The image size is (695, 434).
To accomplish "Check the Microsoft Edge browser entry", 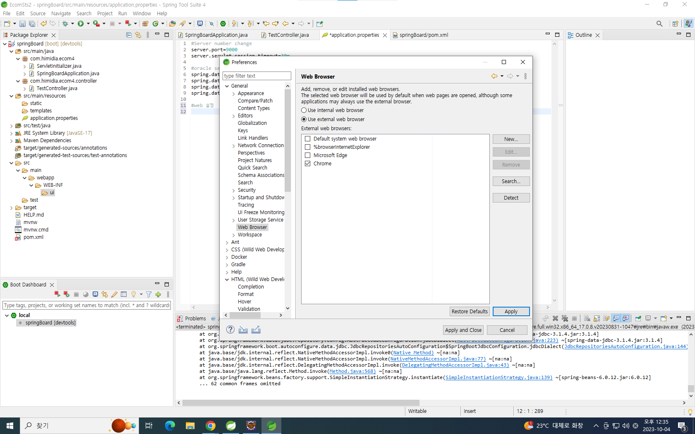I will 307,155.
